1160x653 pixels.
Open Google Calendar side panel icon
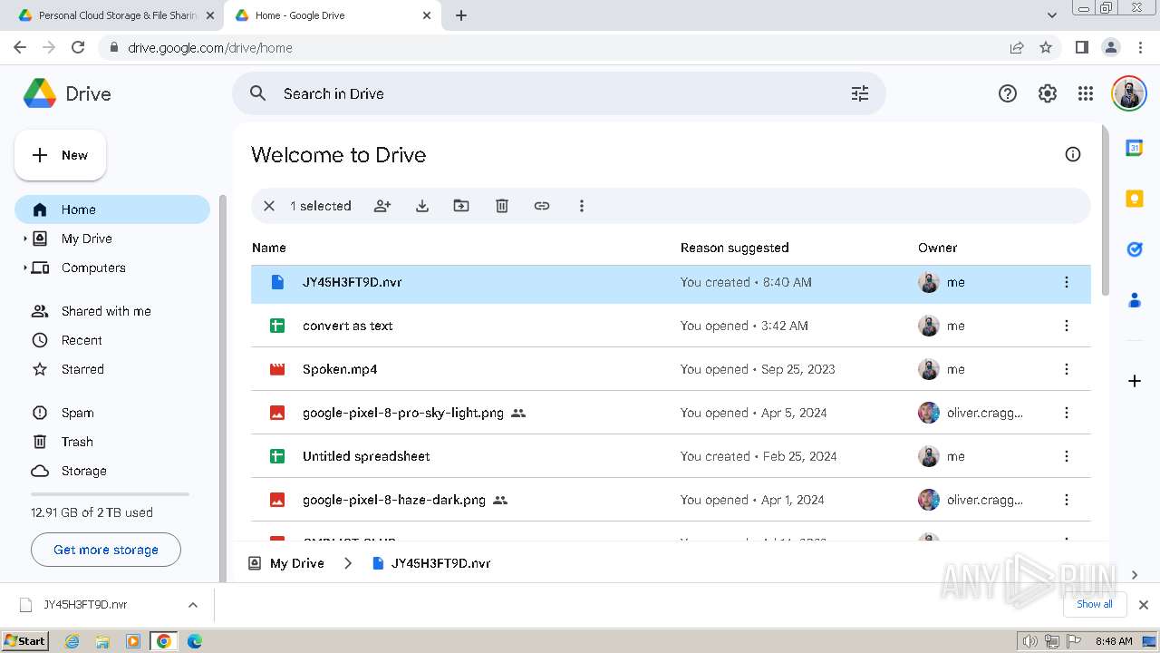[1135, 148]
